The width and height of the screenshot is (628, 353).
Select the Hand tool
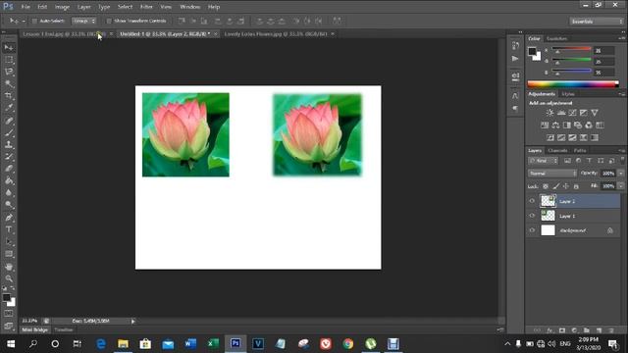tap(9, 267)
